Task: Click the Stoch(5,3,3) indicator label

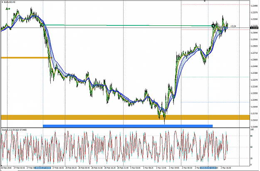Action: [14, 130]
